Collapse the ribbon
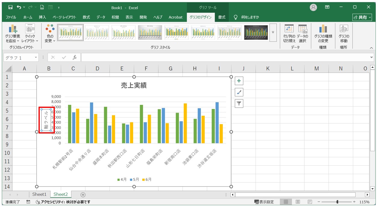Image resolution: width=377 pixels, height=207 pixels. click(371, 48)
